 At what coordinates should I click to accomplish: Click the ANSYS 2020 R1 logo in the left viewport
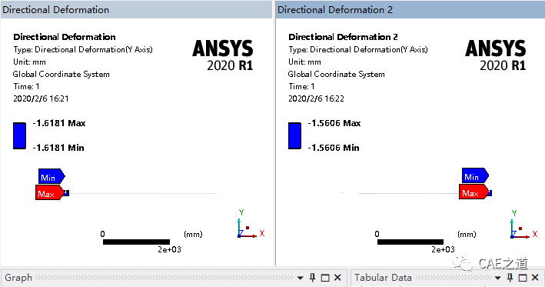pos(223,55)
